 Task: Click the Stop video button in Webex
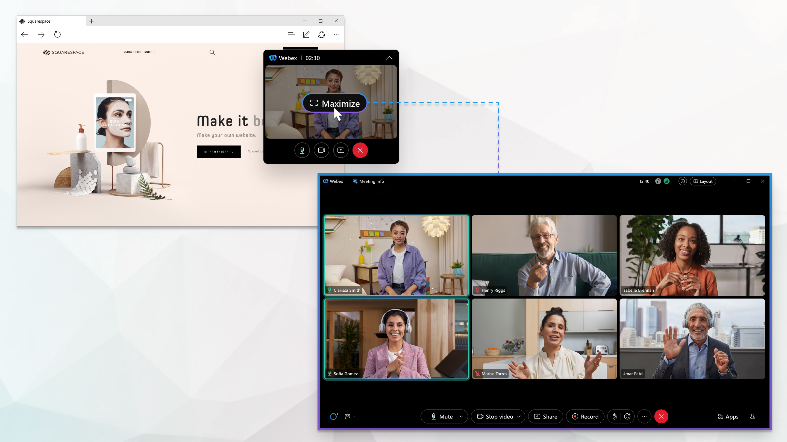coord(496,416)
